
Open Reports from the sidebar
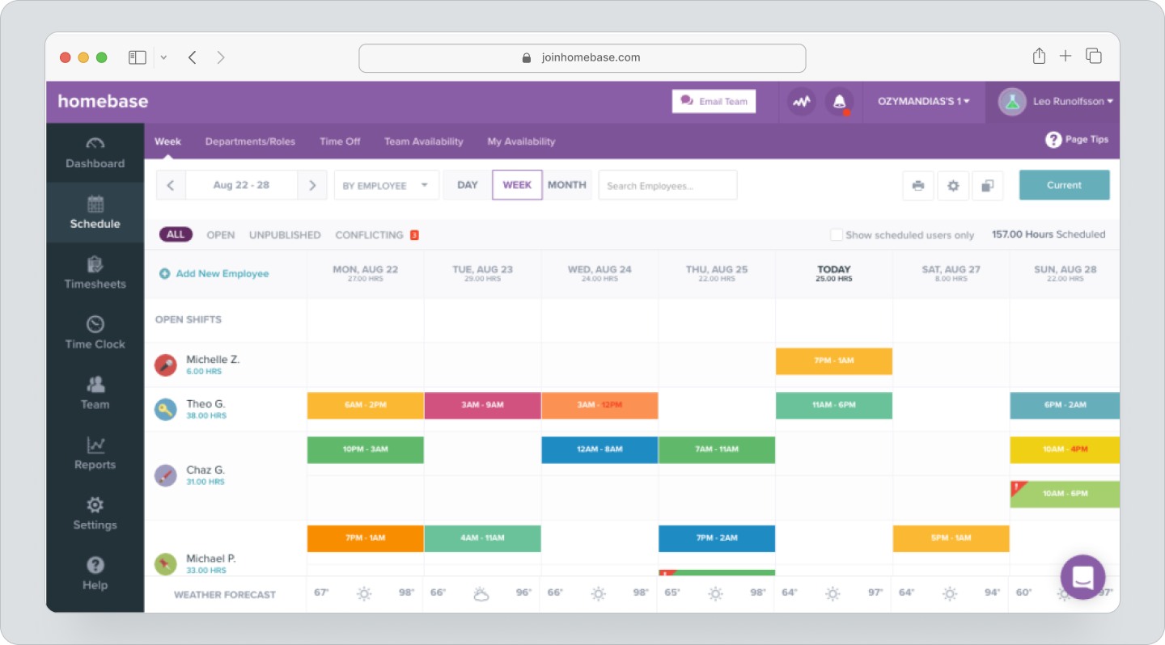pyautogui.click(x=95, y=453)
